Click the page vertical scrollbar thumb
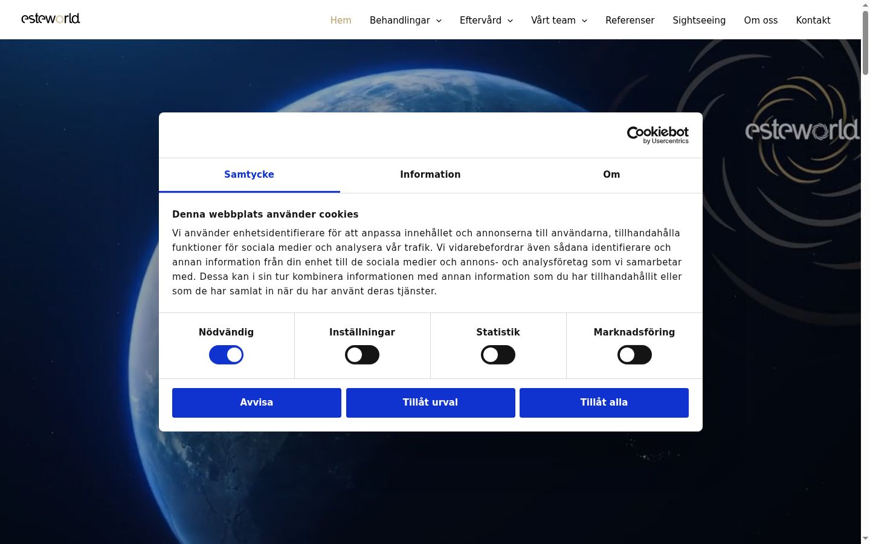Image resolution: width=870 pixels, height=544 pixels. 865,42
